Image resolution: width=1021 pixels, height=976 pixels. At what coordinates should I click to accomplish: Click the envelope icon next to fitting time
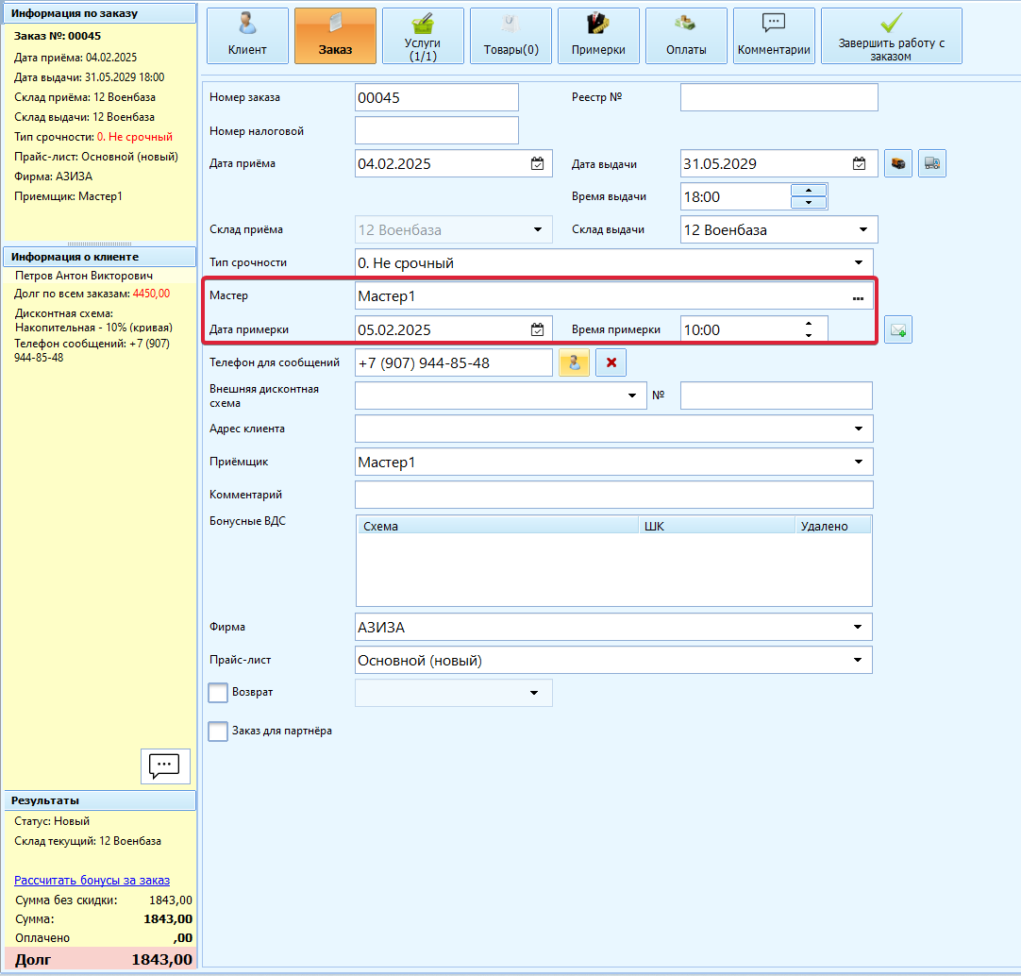[x=898, y=330]
